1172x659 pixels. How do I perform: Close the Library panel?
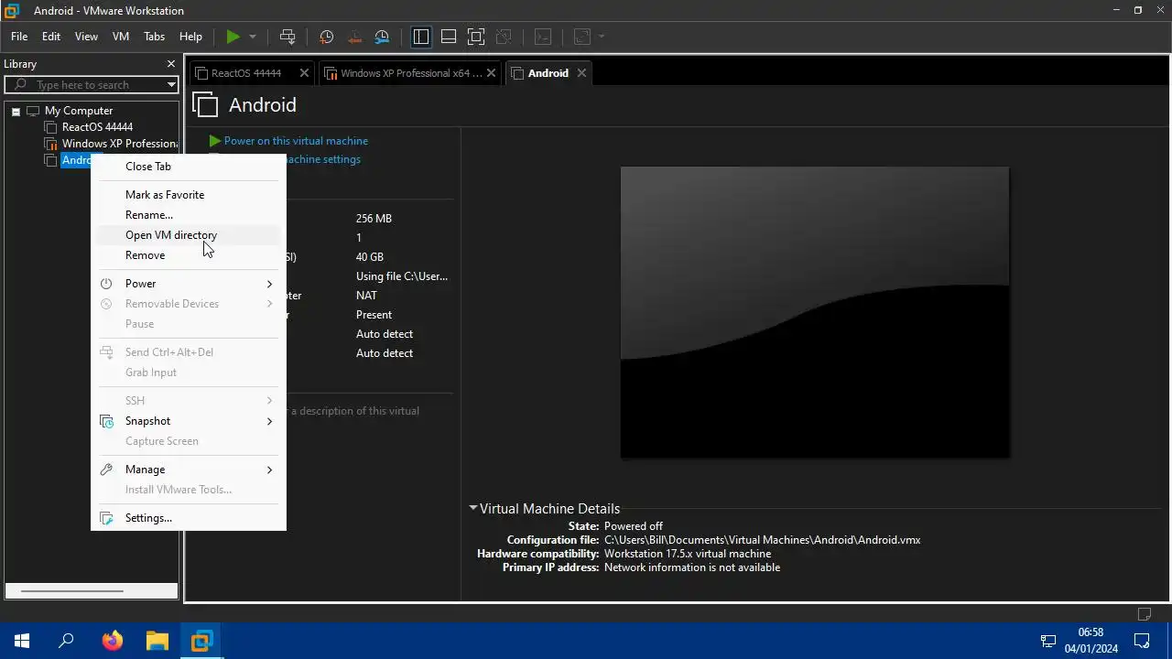170,64
